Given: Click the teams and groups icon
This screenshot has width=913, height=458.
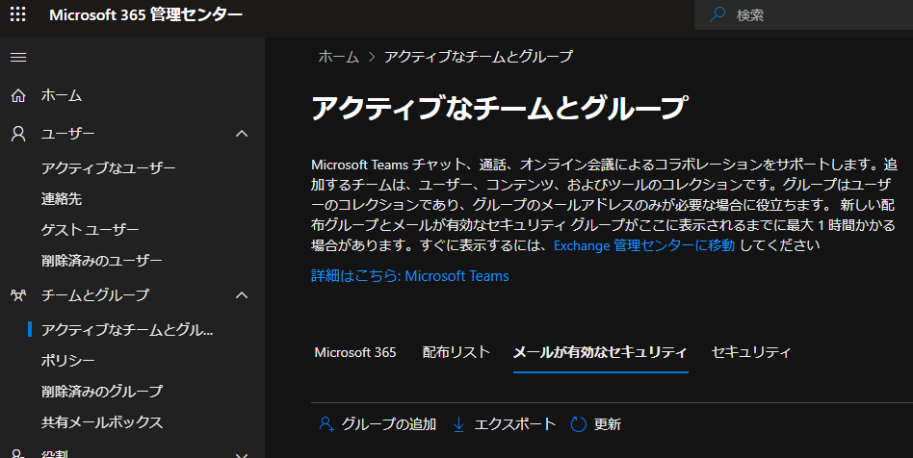Looking at the screenshot, I should (18, 295).
